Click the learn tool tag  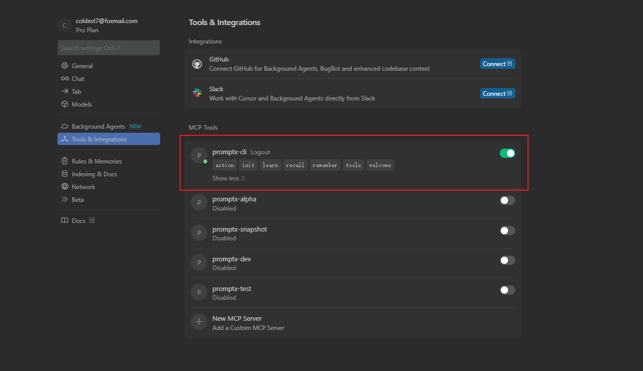click(270, 165)
